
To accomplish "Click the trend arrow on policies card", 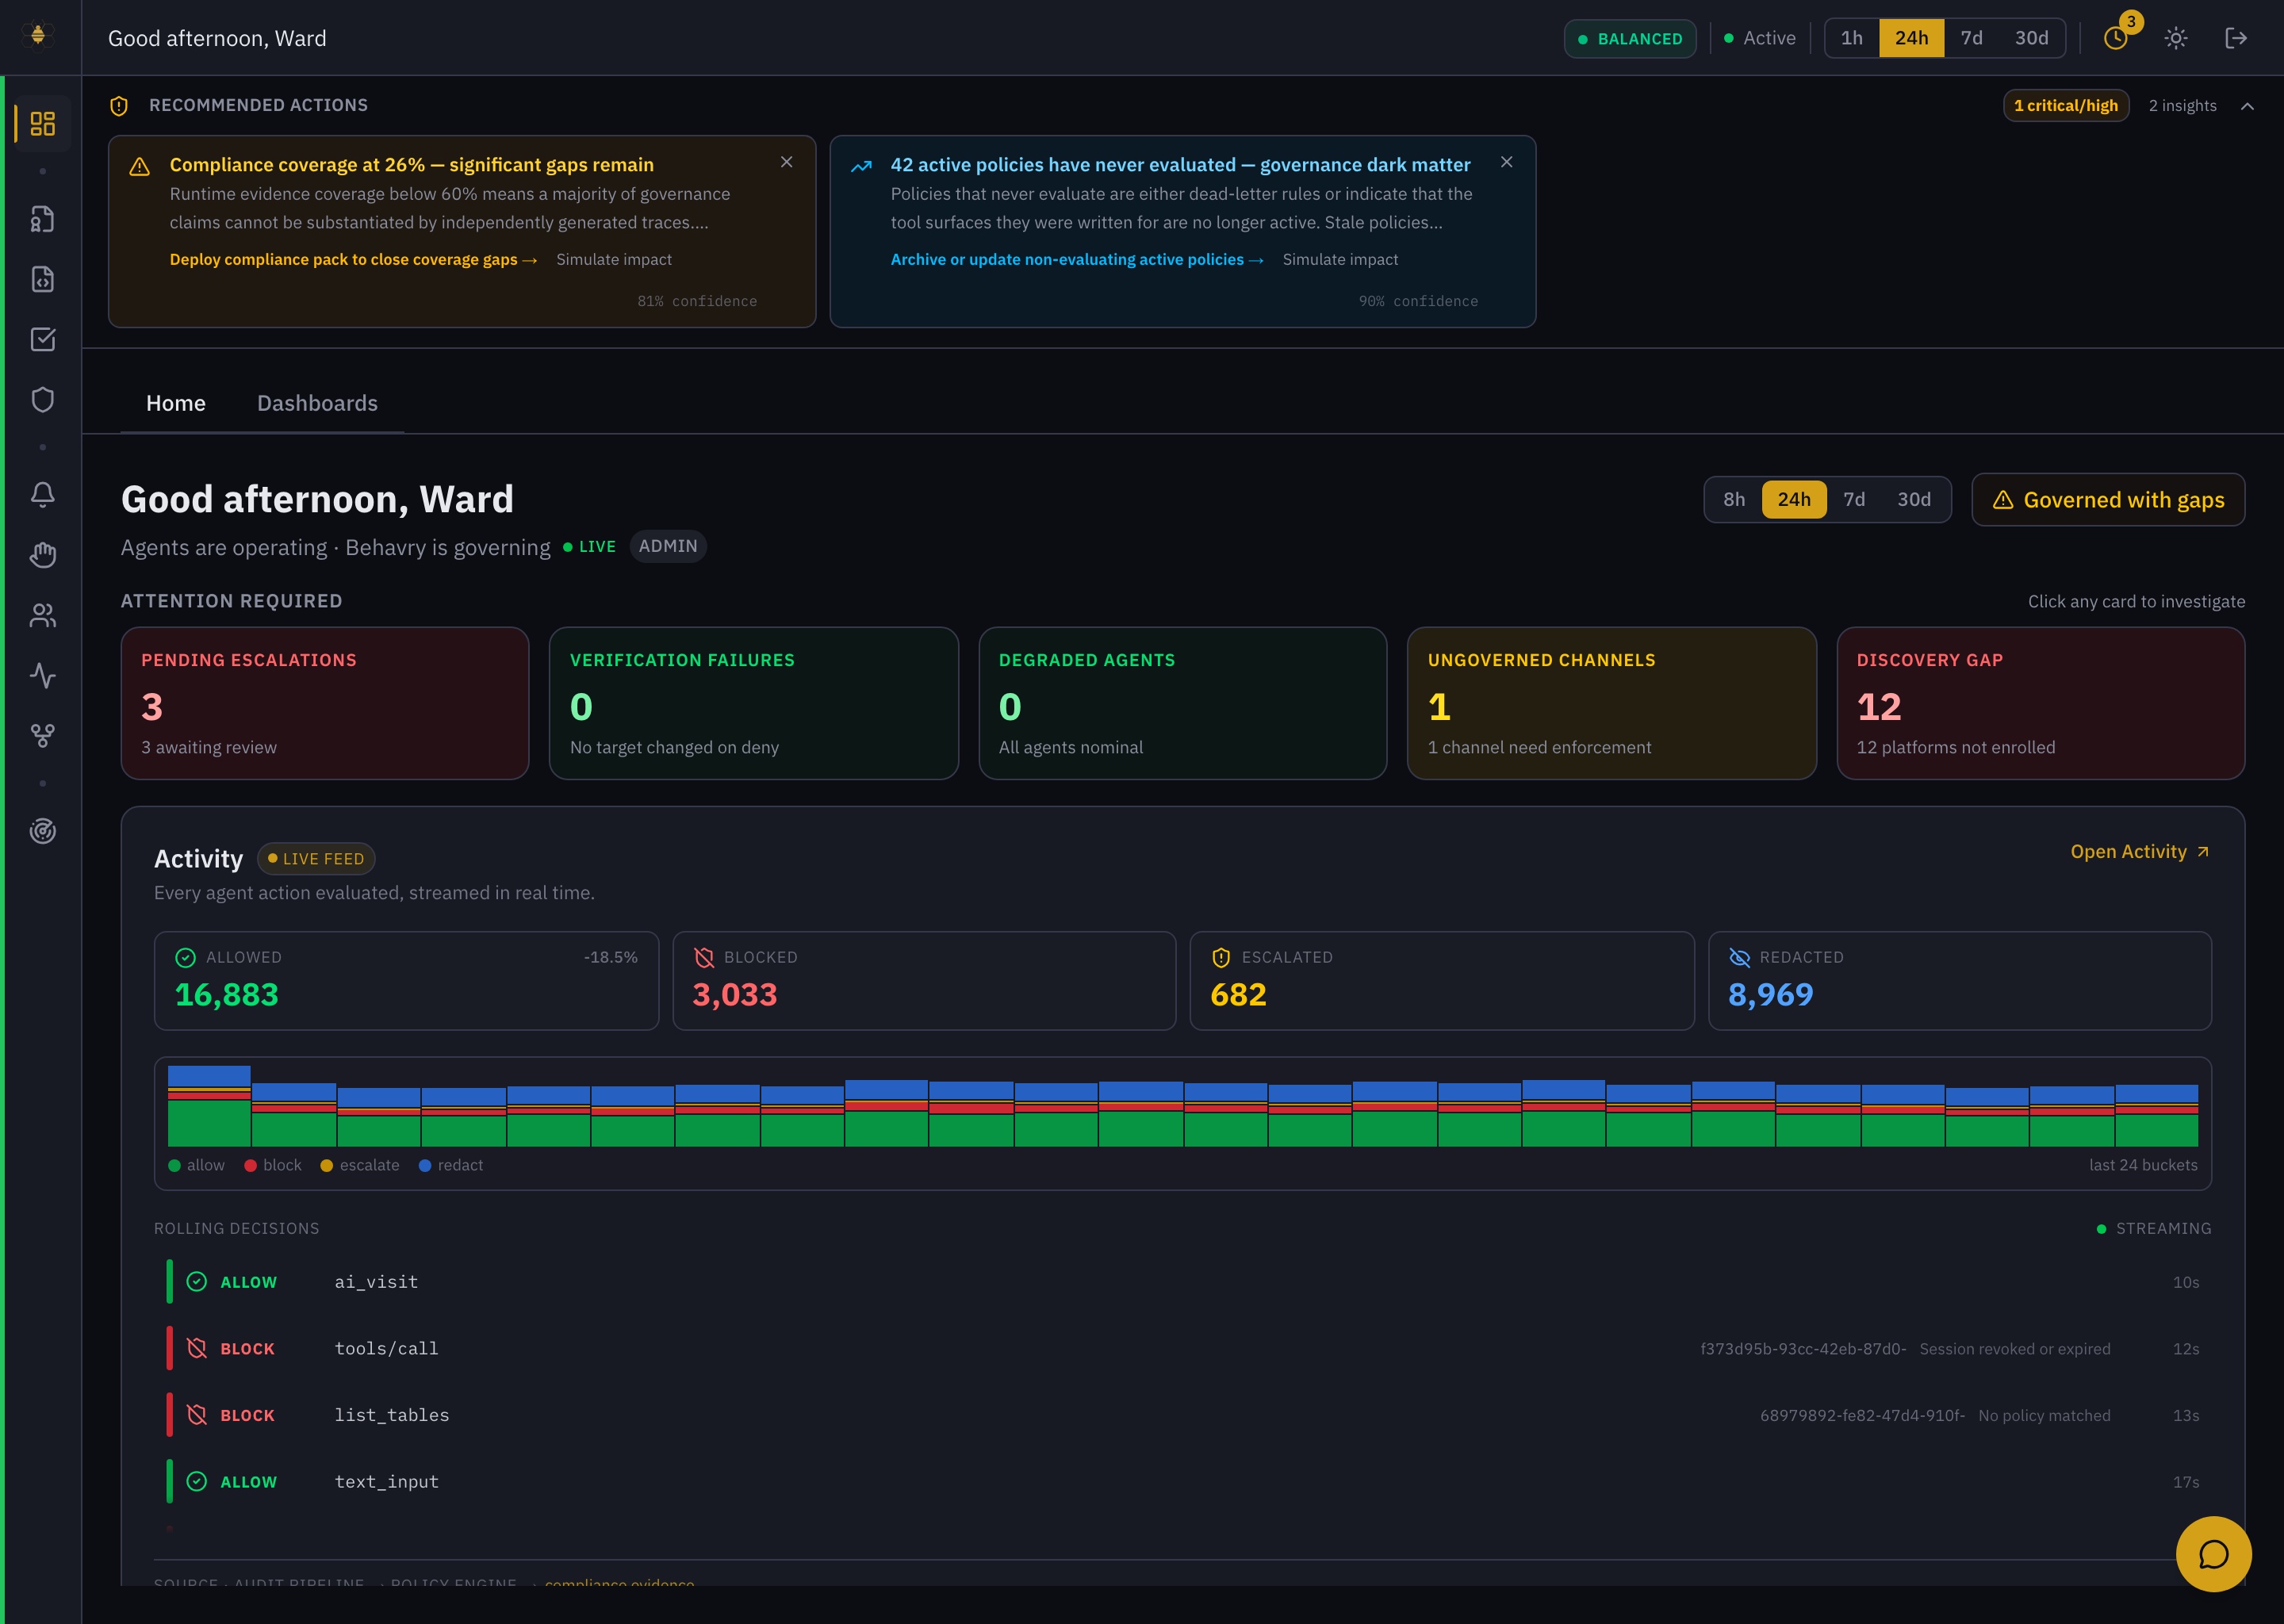I will pyautogui.click(x=861, y=166).
